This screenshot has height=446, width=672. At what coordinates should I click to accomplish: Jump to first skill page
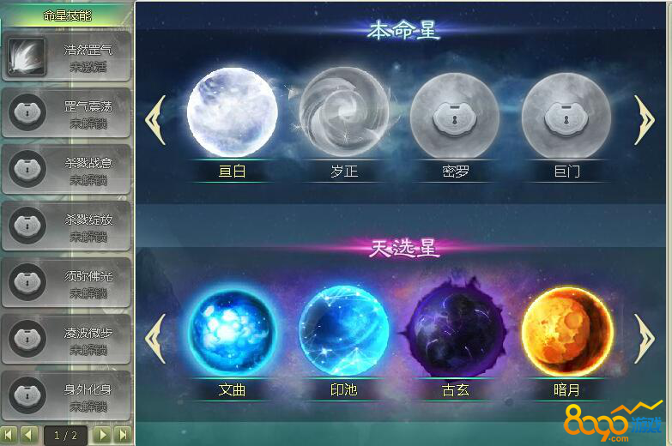click(9, 436)
